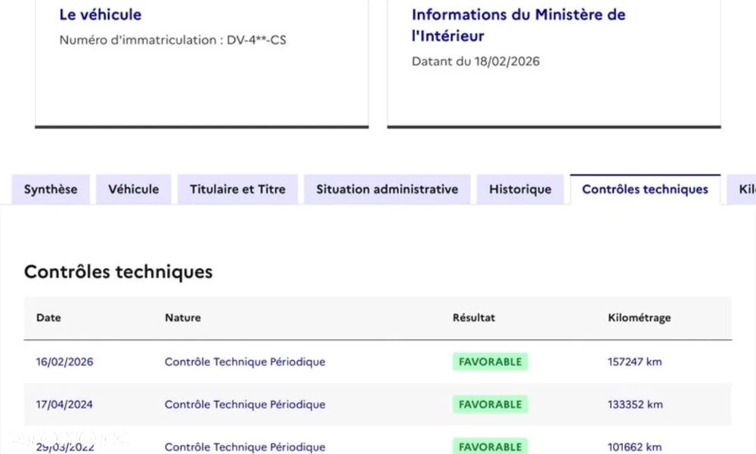Select the 16/02/2026 inspection date
This screenshot has height=454, width=756.
point(65,362)
